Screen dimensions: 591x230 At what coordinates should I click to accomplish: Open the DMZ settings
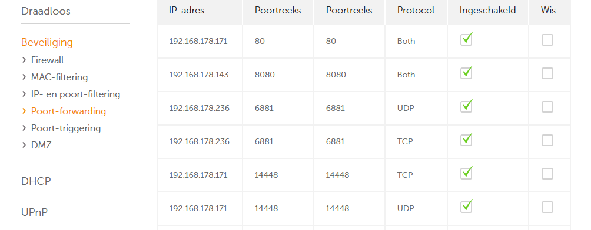pos(41,145)
